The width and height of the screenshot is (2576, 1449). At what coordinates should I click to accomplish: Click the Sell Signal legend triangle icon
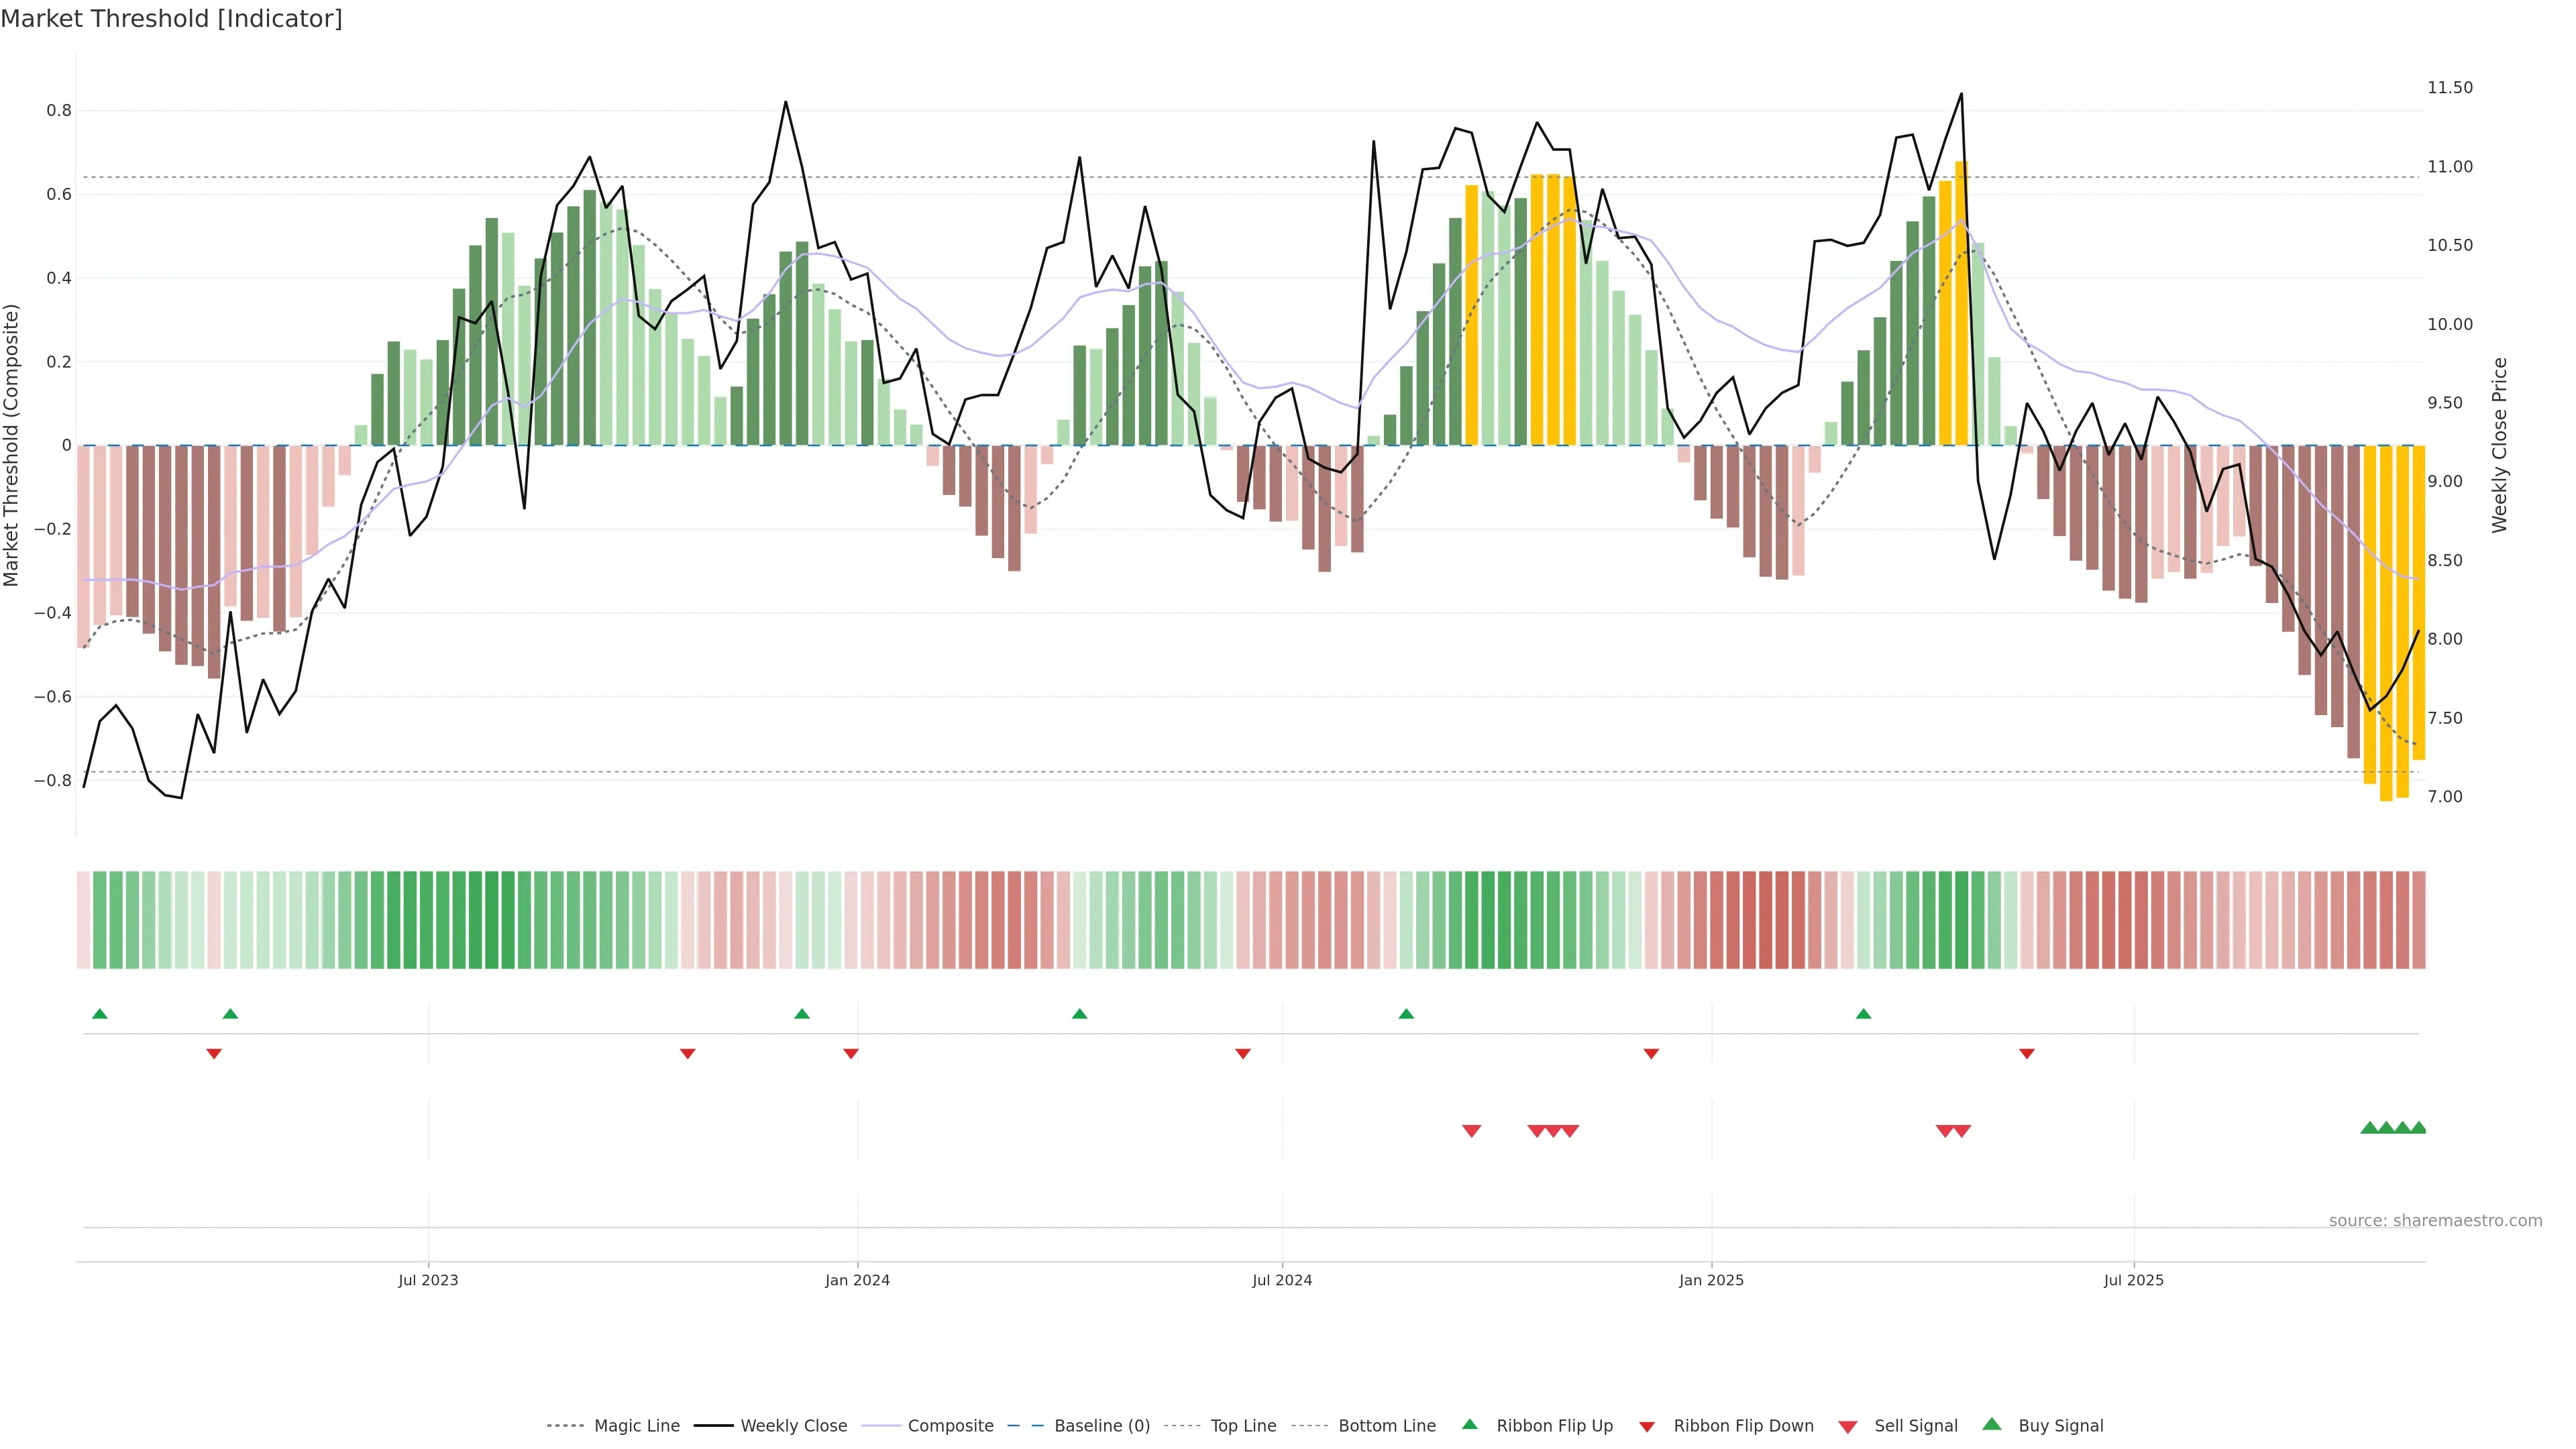coord(1847,1426)
